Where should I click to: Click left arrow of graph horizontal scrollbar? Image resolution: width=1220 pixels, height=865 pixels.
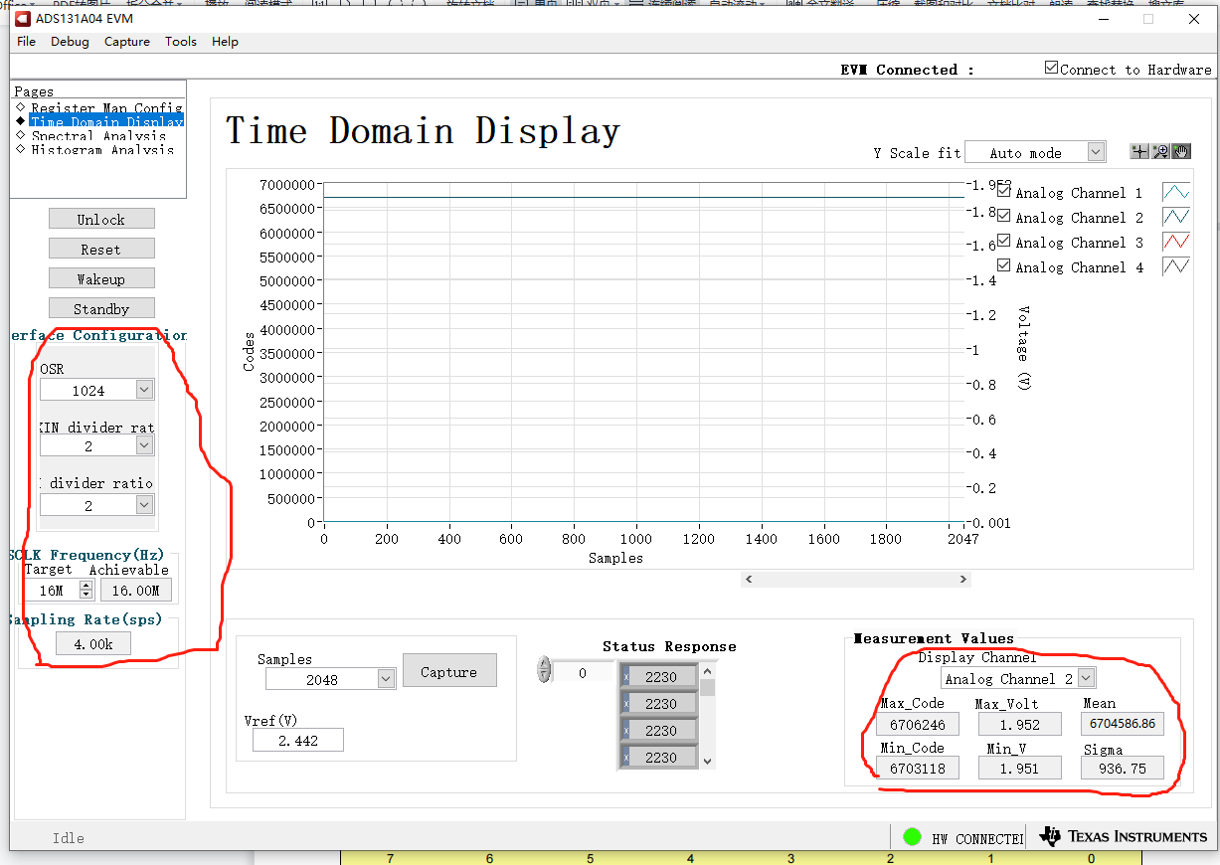pyautogui.click(x=750, y=579)
